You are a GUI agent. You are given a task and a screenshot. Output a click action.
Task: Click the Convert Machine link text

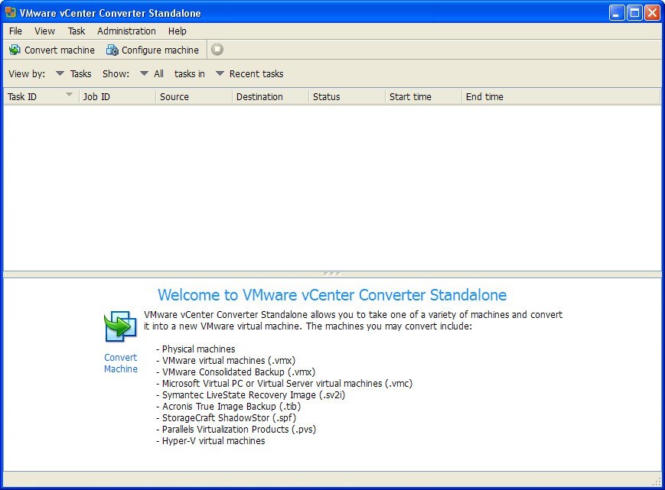pyautogui.click(x=121, y=363)
